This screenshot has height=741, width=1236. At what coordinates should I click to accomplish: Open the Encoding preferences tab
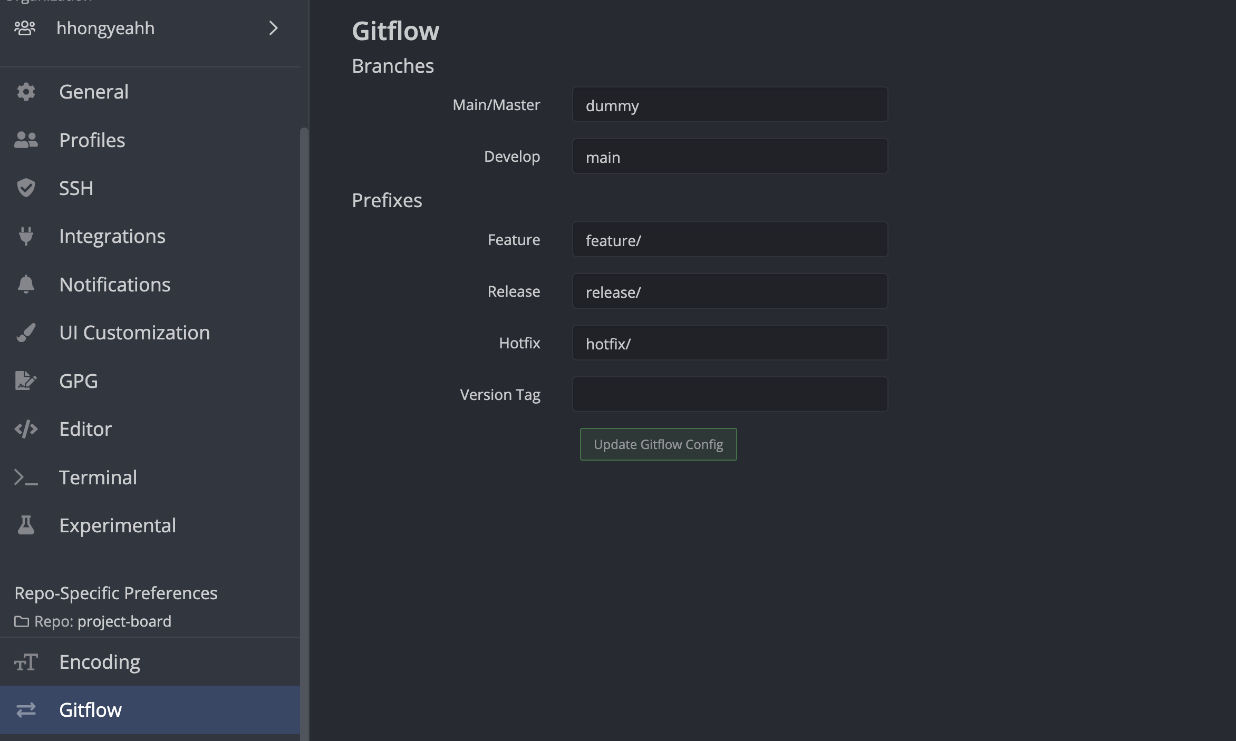click(100, 662)
